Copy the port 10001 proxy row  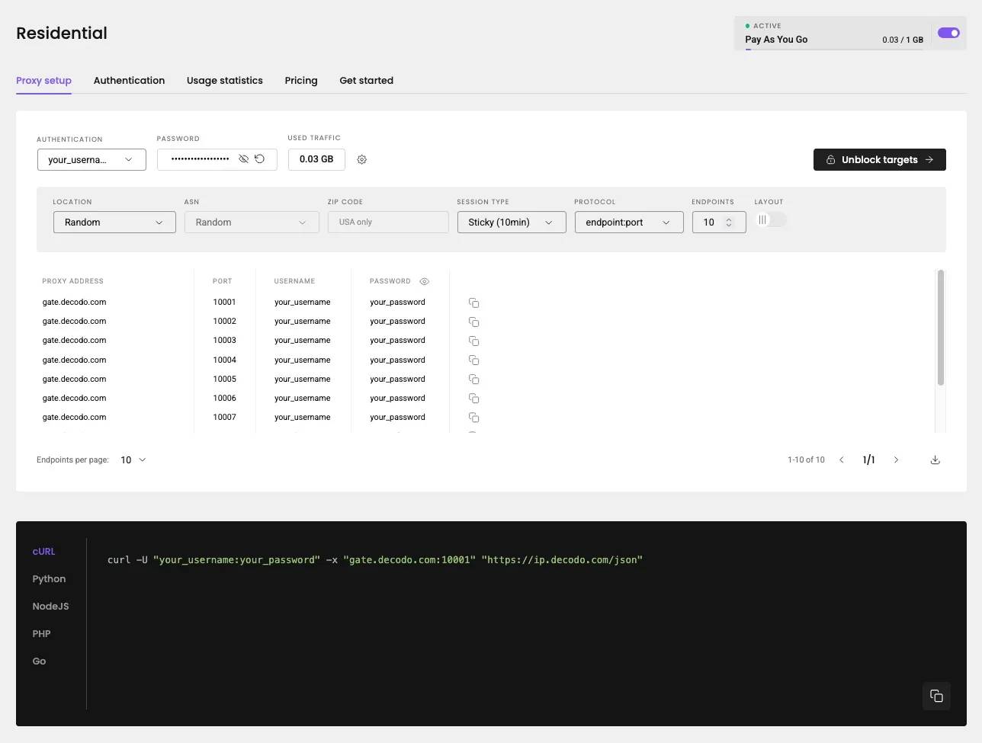point(473,303)
